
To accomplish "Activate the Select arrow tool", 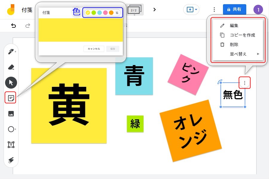I will (x=11, y=83).
